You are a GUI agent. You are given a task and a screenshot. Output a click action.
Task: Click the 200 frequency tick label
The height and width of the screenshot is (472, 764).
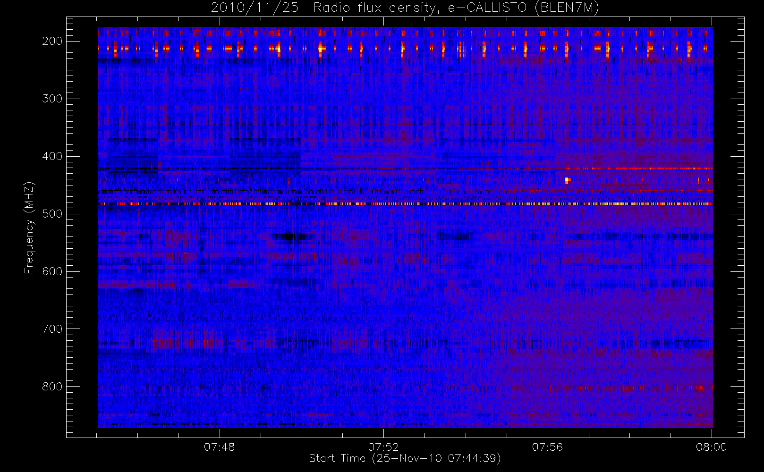52,41
